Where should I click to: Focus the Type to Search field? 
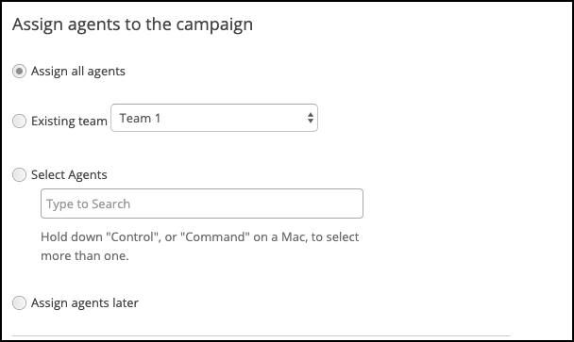point(202,204)
